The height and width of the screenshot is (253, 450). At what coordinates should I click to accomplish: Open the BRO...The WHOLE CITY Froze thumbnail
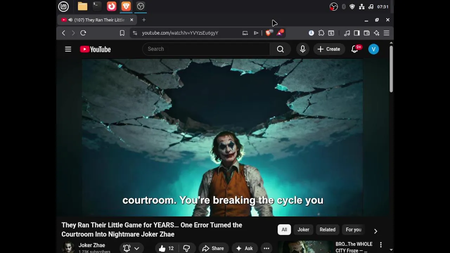pyautogui.click(x=305, y=247)
